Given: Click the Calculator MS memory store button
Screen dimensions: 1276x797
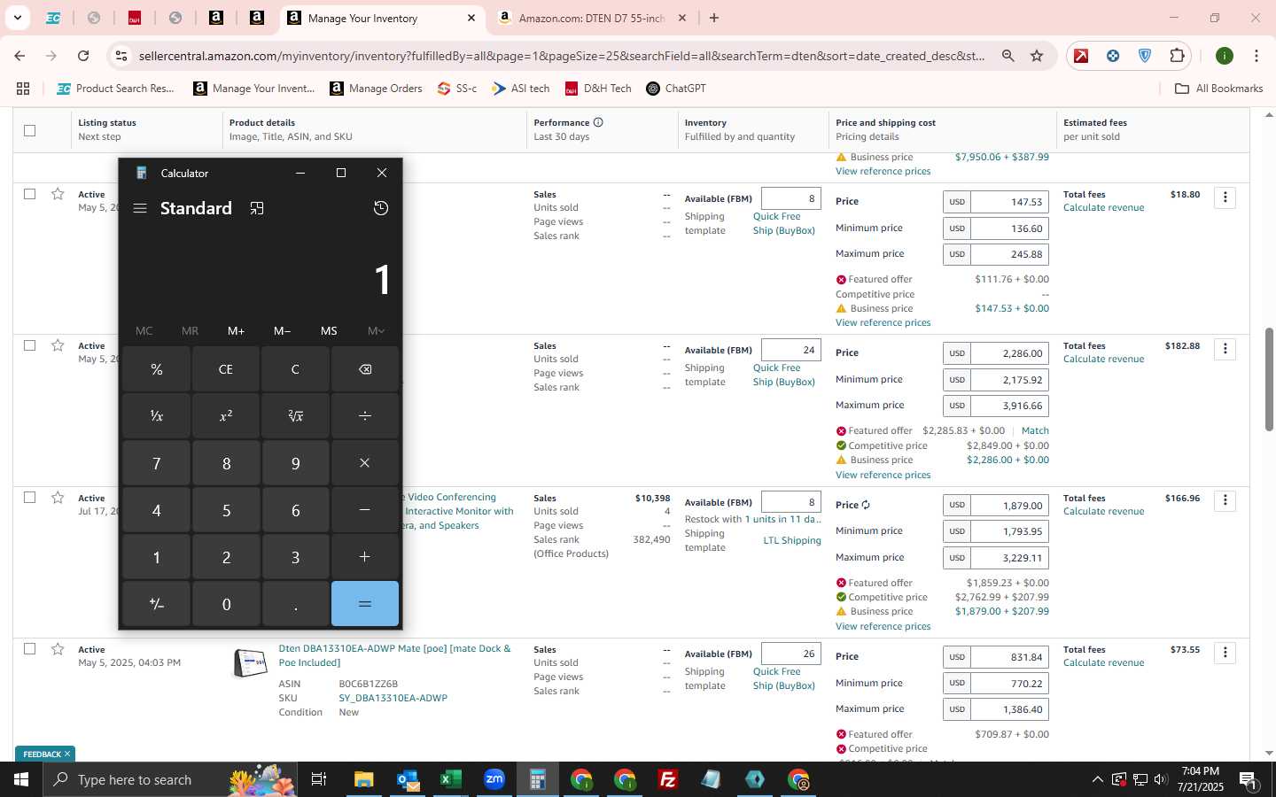Looking at the screenshot, I should pyautogui.click(x=329, y=330).
